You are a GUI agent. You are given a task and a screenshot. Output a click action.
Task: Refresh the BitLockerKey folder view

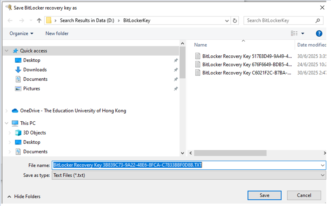[x=235, y=21]
